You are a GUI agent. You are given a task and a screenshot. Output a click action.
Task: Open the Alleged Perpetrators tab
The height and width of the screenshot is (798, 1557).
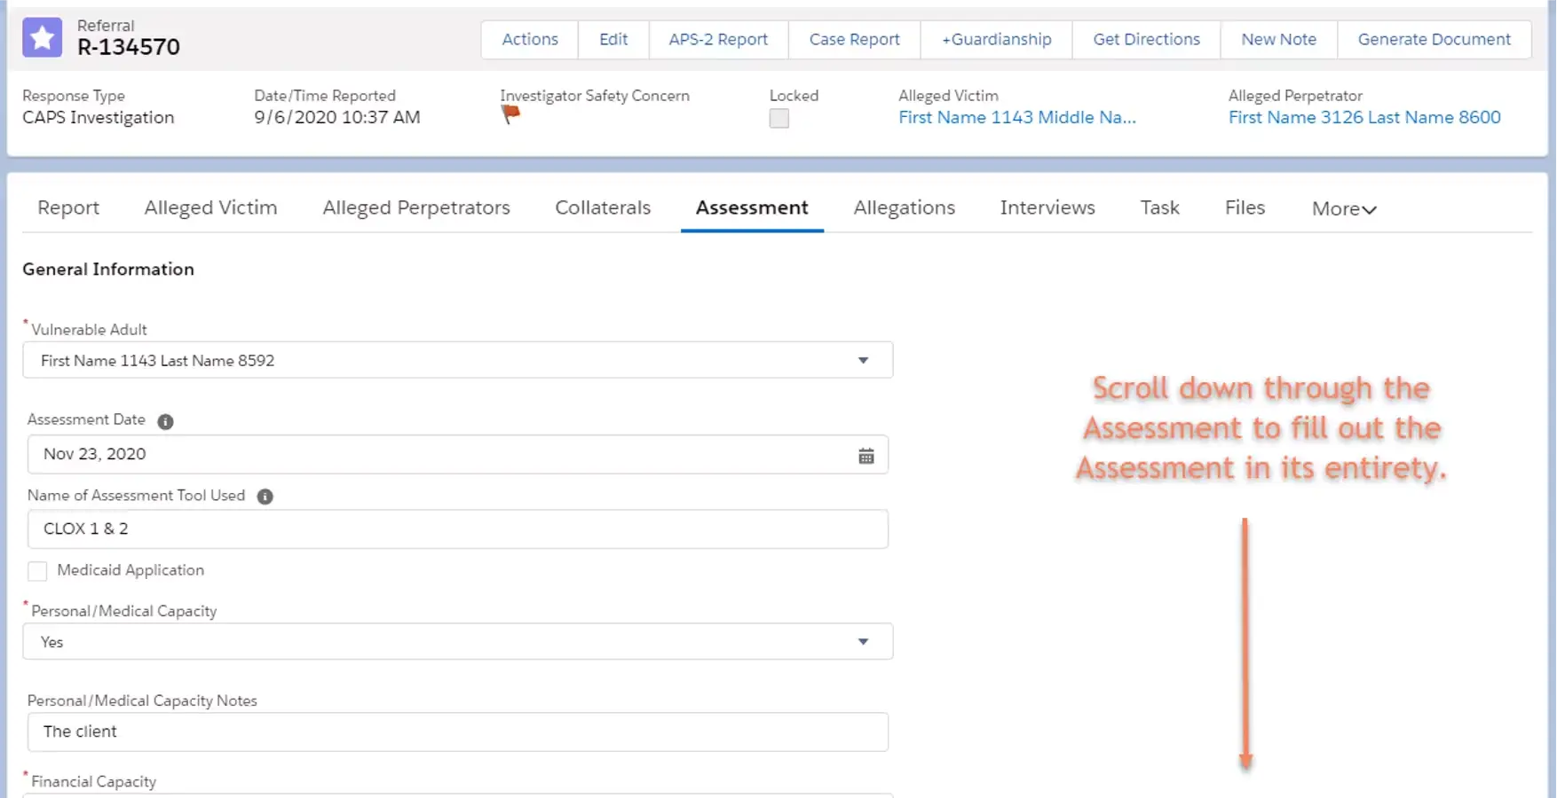coord(416,207)
